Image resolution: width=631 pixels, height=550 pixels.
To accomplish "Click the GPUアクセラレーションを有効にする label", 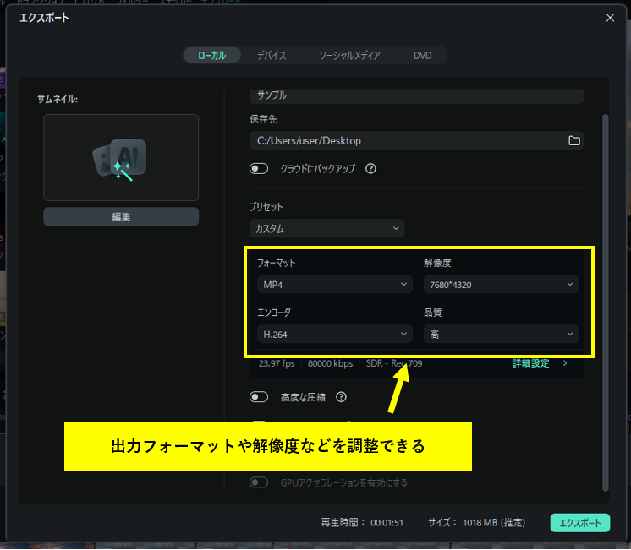I will click(344, 482).
